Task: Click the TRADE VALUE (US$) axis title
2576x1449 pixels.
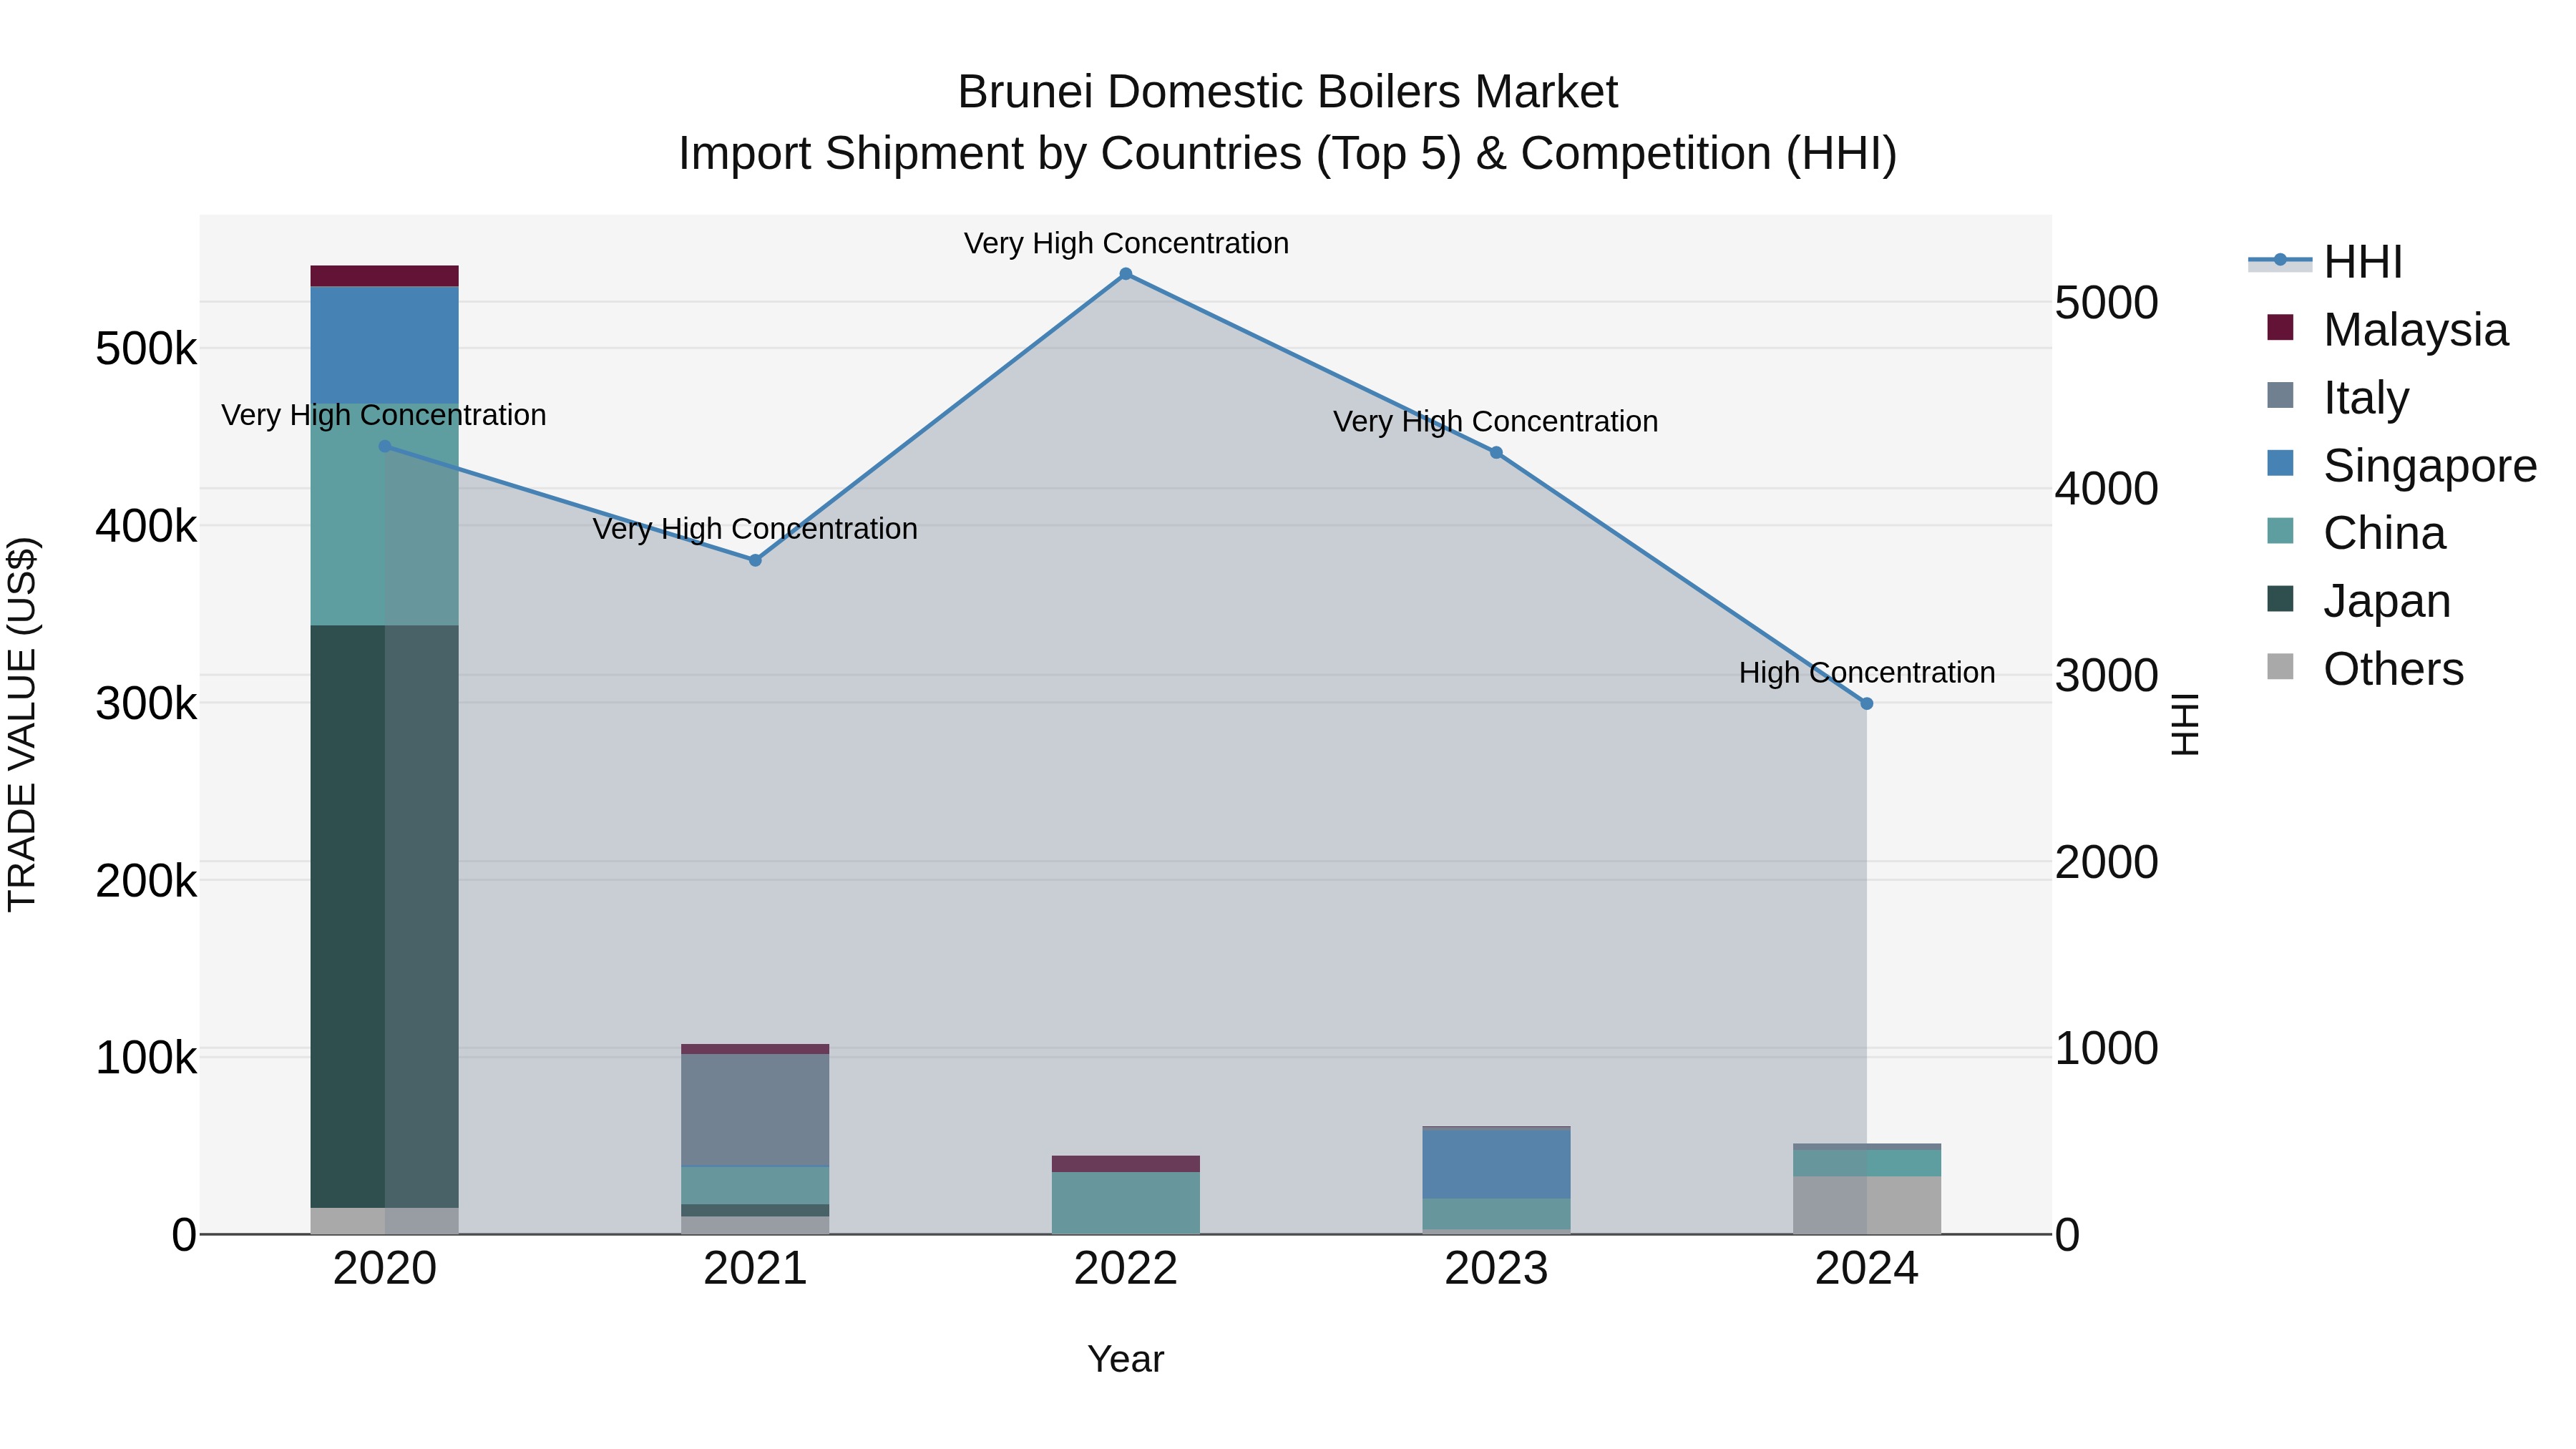Action: tap(22, 724)
